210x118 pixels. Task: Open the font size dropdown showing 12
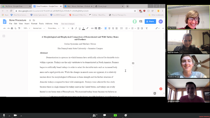(66, 28)
